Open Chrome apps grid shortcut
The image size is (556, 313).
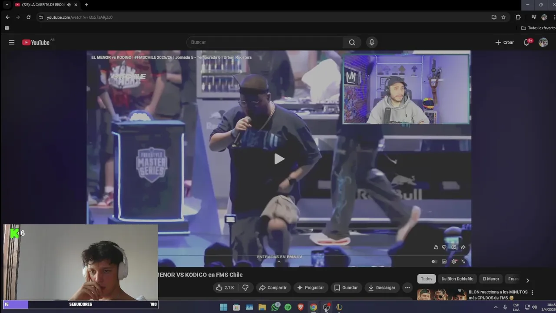point(7,28)
